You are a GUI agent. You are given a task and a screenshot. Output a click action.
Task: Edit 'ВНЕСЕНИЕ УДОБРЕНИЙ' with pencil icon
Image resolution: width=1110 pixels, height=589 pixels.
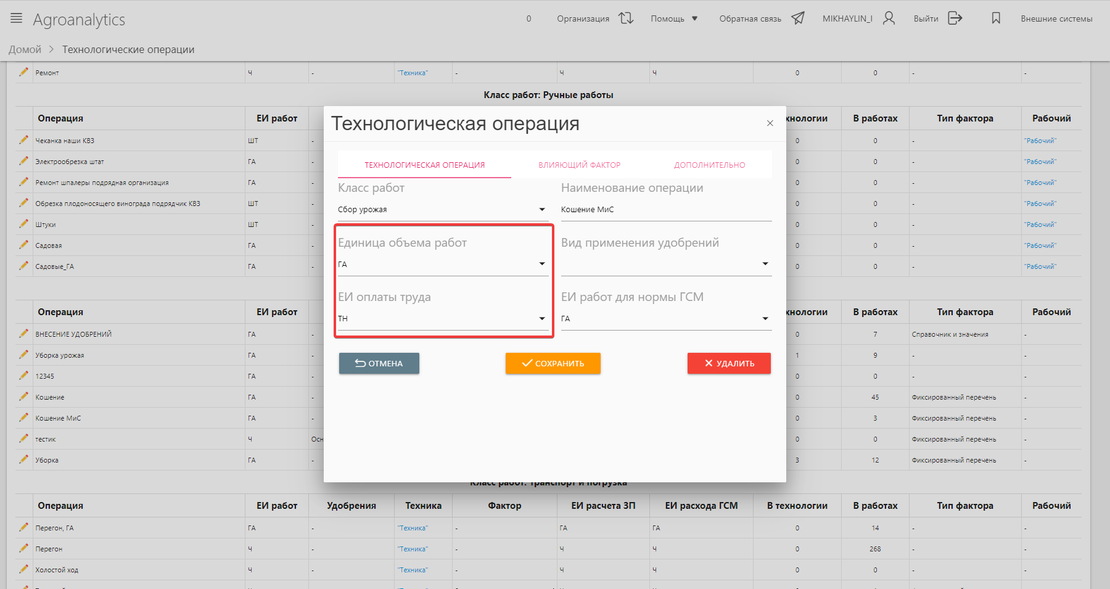click(x=24, y=334)
